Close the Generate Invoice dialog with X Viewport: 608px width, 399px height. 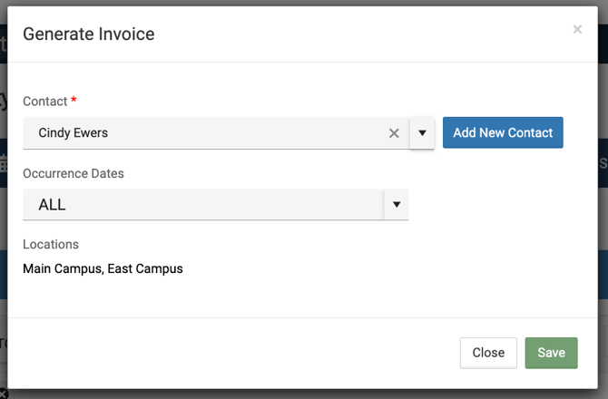click(577, 30)
